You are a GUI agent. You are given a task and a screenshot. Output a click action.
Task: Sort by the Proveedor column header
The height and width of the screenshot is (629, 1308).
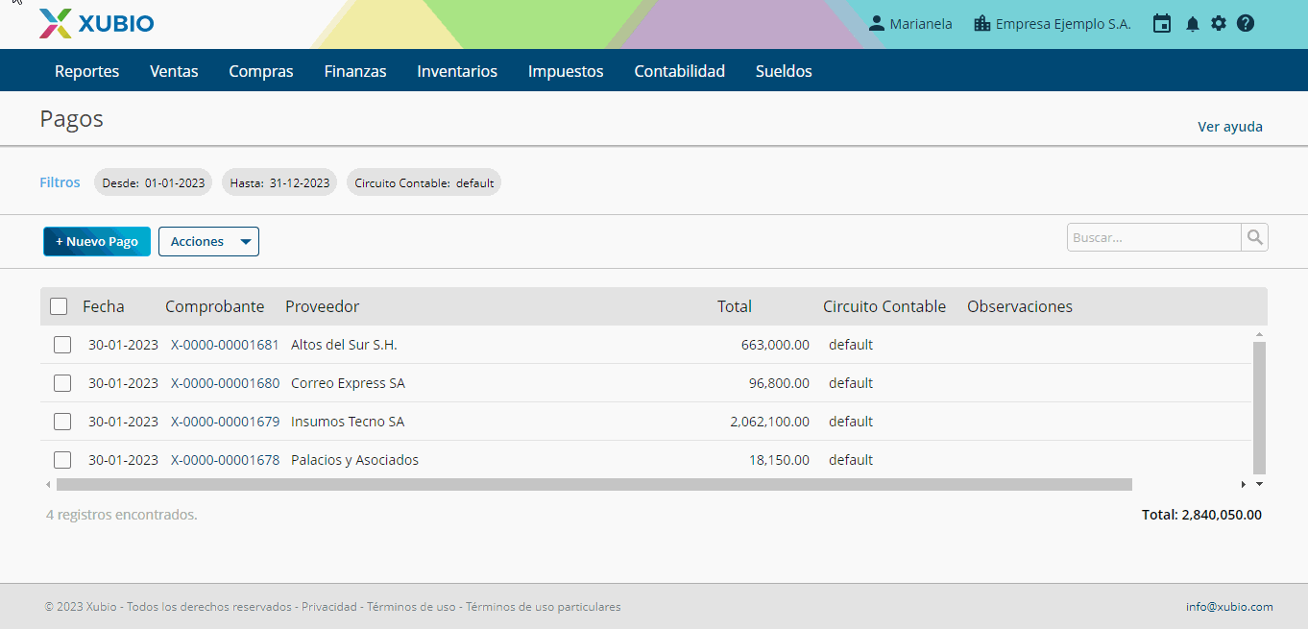coord(323,306)
